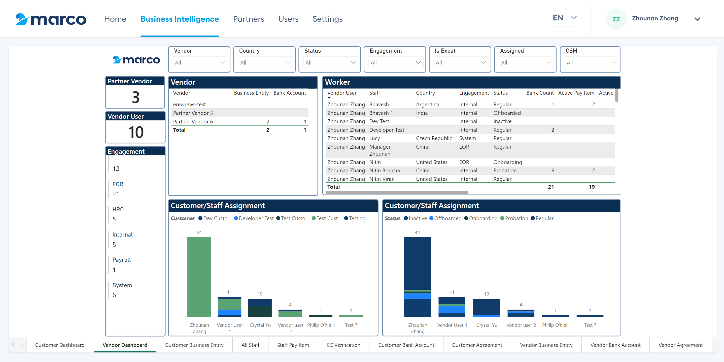
Task: Open the Settings navigation link
Action: point(327,19)
